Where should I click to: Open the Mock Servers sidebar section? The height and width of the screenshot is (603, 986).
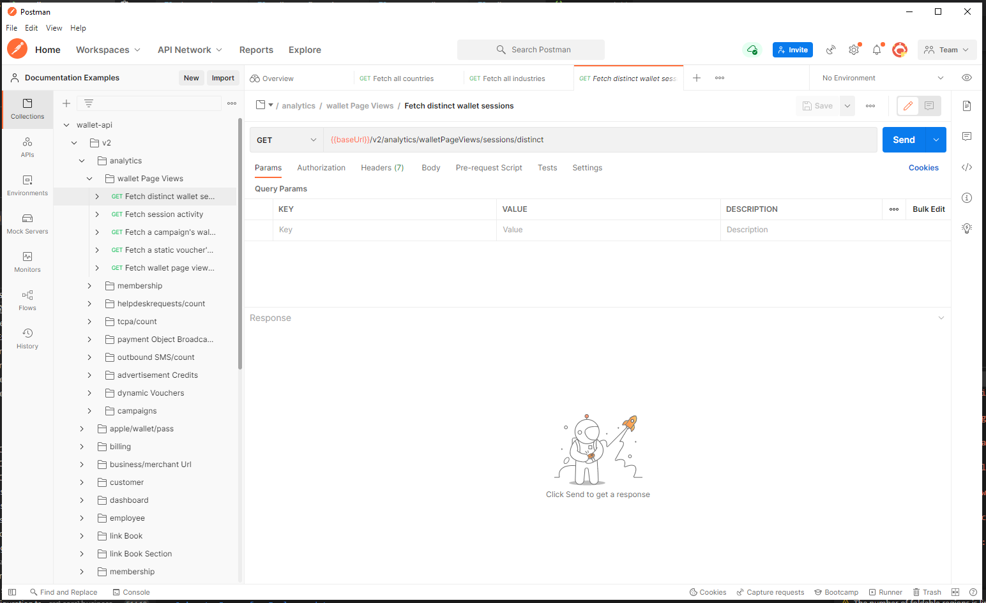coord(27,224)
